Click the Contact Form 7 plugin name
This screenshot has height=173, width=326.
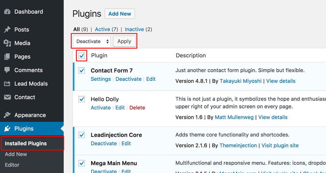111,71
